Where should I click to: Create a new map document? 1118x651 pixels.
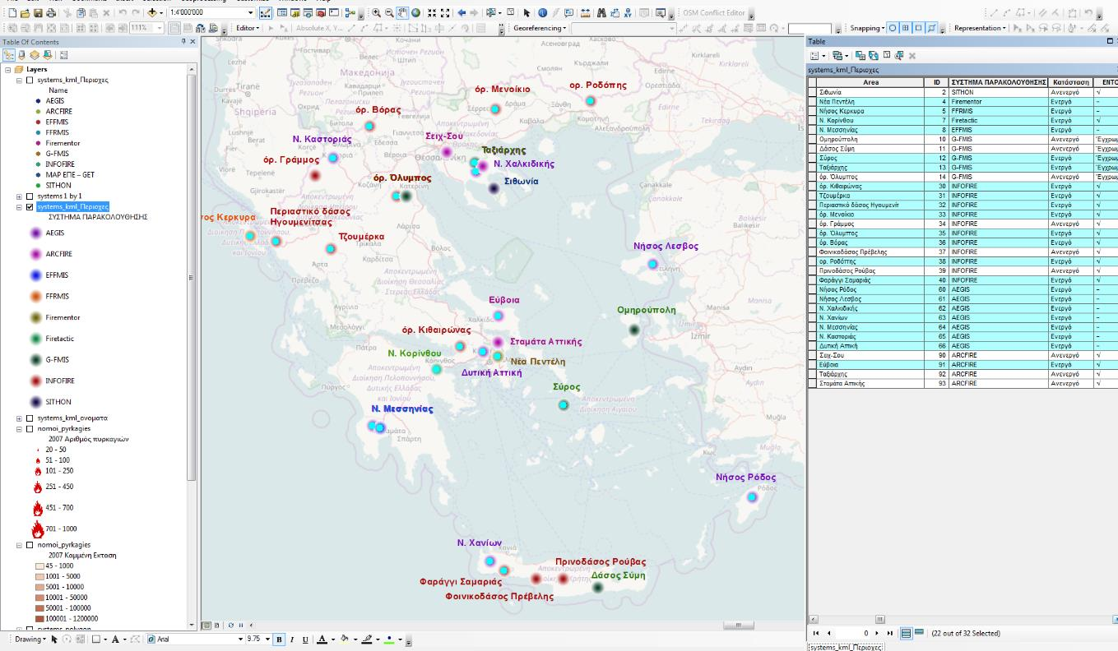[x=12, y=13]
